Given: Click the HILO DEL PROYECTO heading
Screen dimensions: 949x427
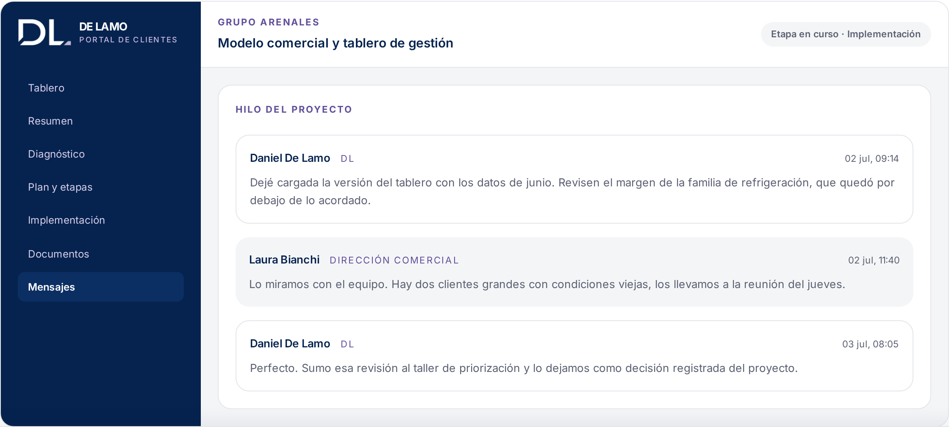Looking at the screenshot, I should 294,110.
